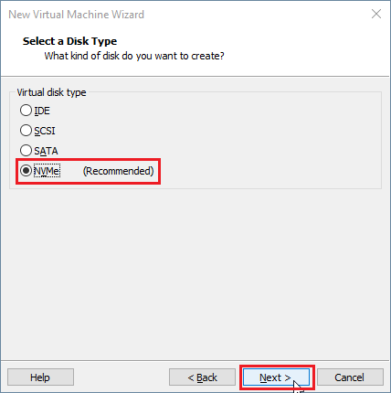Select the NVMe radio button circle
This screenshot has width=391, height=393.
26,171
